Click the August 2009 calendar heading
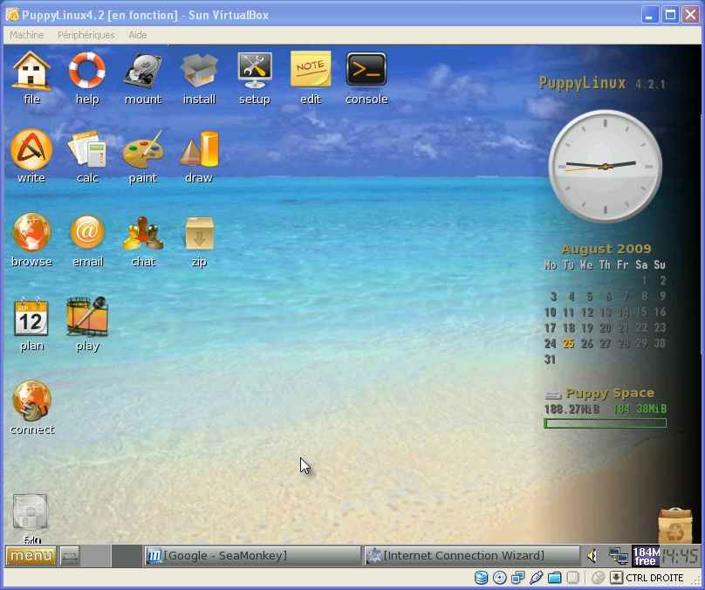Viewport: 705px width, 590px height. (606, 249)
